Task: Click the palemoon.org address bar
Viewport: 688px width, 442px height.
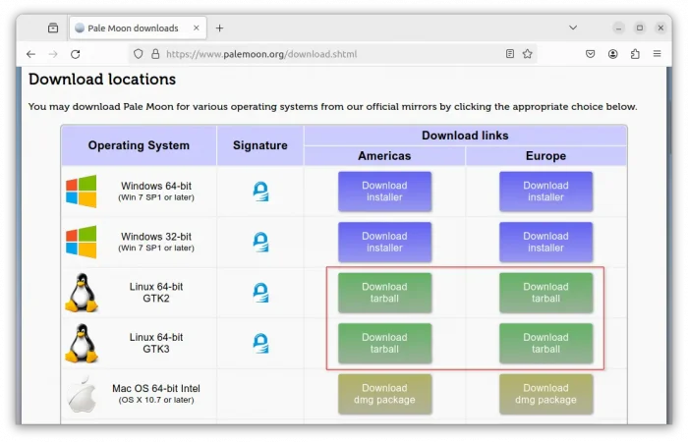Action: 324,54
